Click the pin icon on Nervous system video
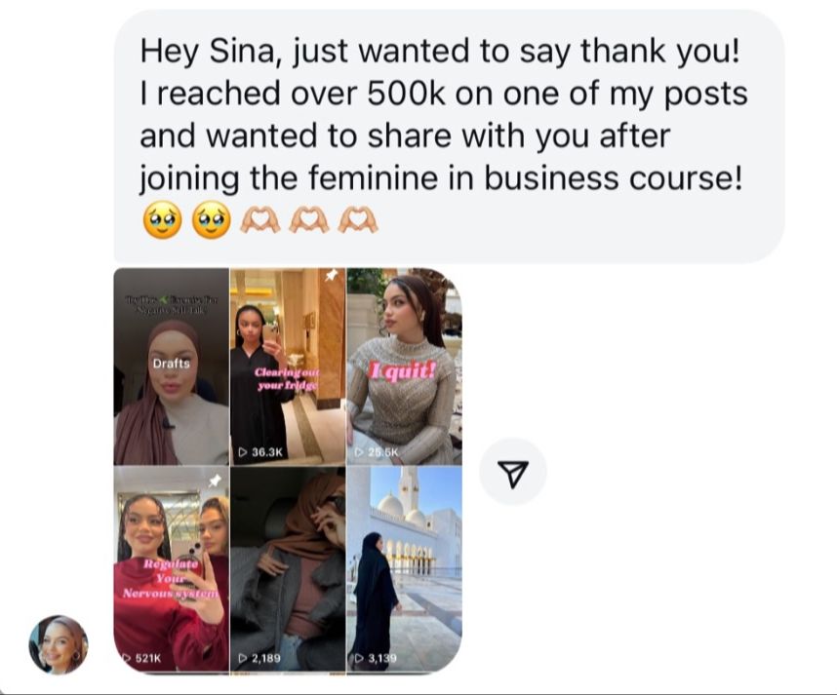This screenshot has height=695, width=837. coord(215,481)
